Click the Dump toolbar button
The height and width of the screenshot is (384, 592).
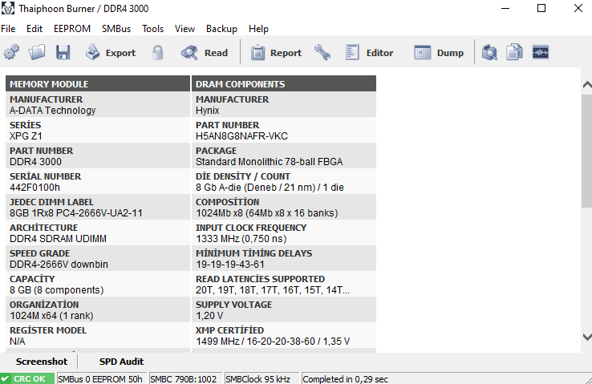pos(439,53)
